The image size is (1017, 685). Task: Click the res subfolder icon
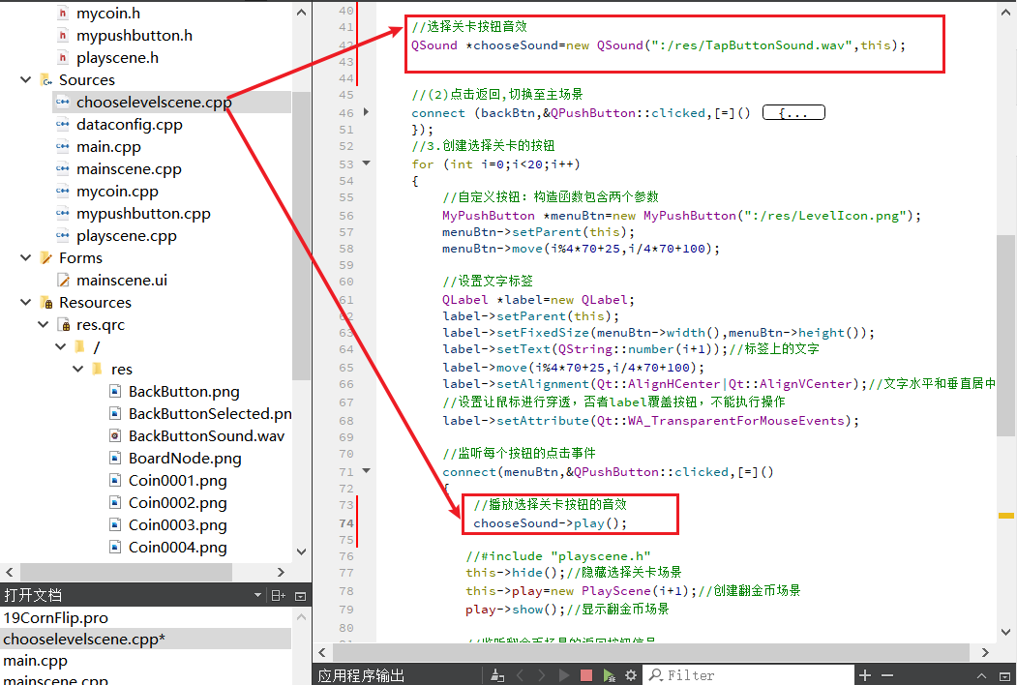click(98, 369)
